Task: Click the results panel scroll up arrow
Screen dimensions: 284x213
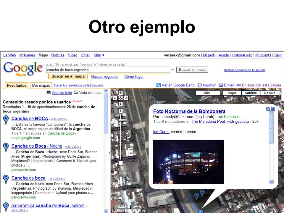Action: pos(106,91)
